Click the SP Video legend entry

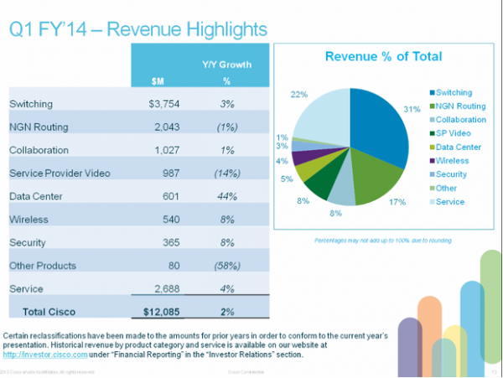pos(450,133)
